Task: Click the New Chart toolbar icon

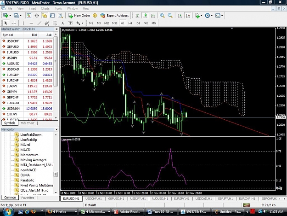Action: (x=6, y=16)
